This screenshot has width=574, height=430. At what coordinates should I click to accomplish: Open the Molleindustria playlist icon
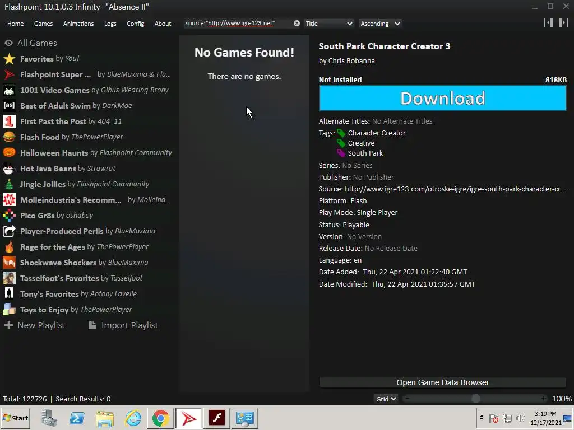[9, 200]
